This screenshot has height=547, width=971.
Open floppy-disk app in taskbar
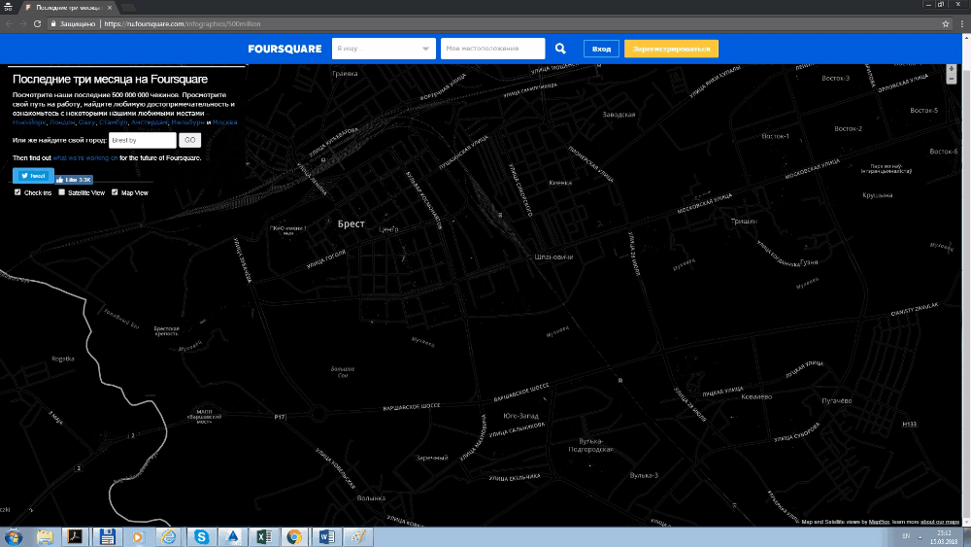[x=107, y=536]
